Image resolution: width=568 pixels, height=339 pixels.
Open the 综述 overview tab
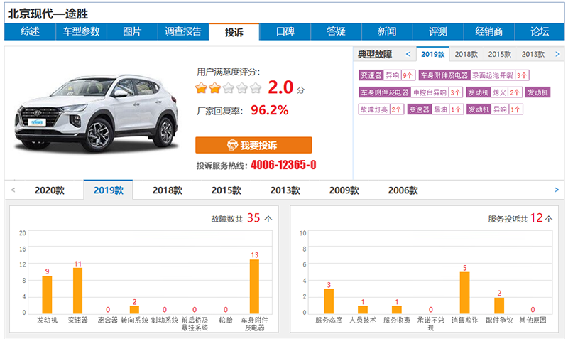tap(30, 32)
